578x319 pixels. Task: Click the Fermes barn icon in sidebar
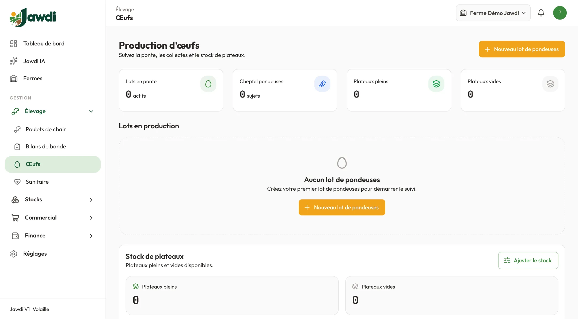coord(14,78)
